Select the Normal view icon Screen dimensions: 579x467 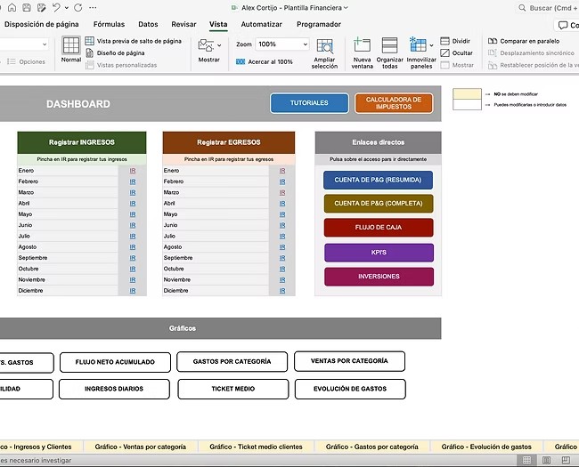click(x=71, y=47)
